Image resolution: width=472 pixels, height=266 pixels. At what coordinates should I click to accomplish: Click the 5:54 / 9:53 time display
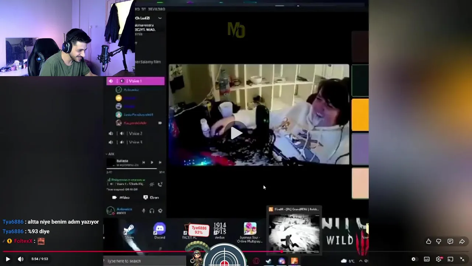[40, 259]
